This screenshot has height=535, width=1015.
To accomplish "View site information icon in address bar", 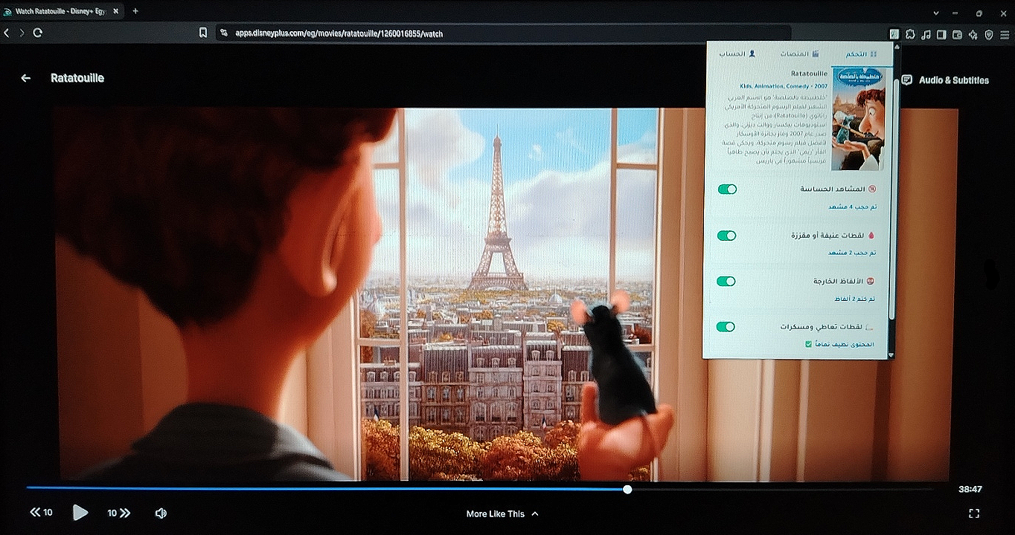I will coord(223,33).
